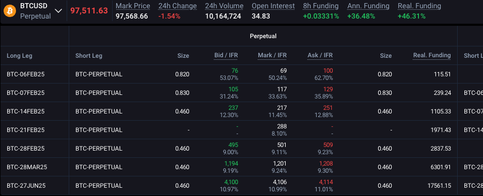483x196 pixels.
Task: Click the Long Leg column header
Action: coord(20,56)
